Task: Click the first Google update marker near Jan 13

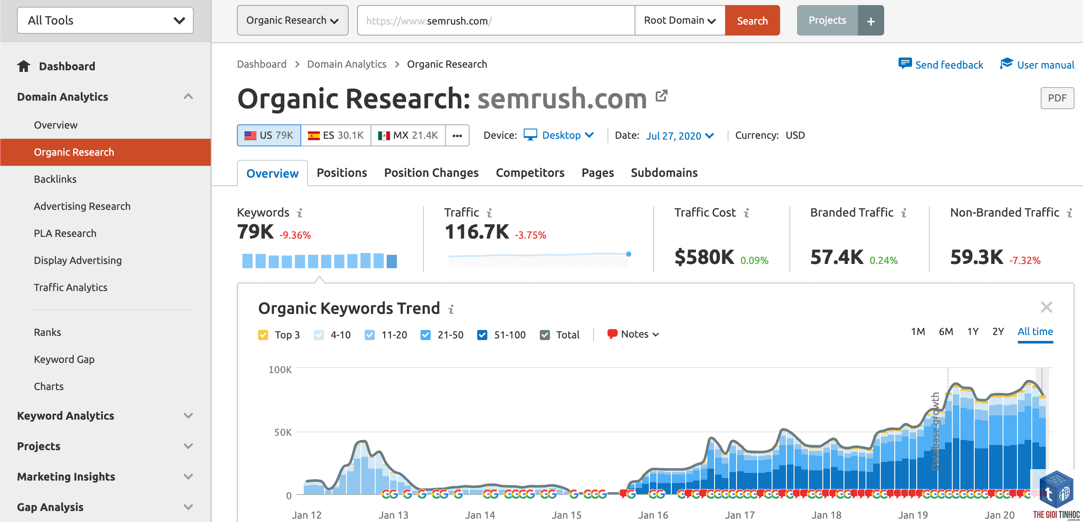Action: point(386,494)
